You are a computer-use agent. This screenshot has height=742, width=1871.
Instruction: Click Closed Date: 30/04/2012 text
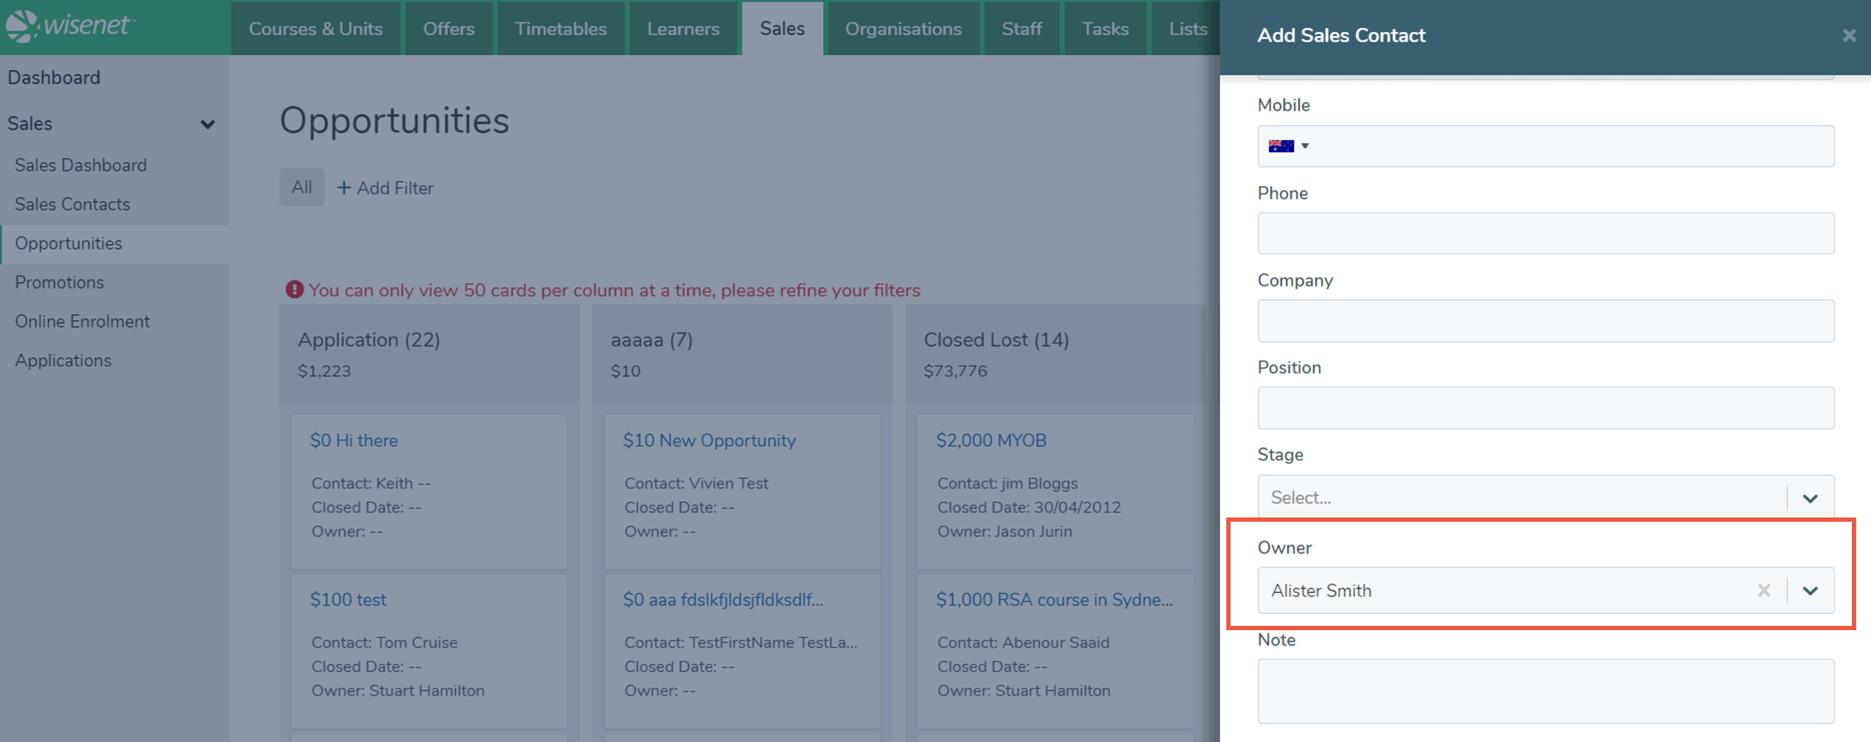click(x=1029, y=507)
